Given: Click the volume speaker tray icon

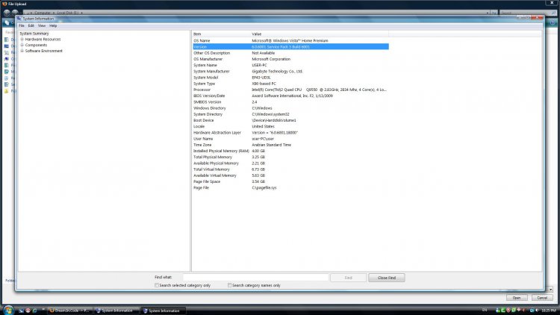Looking at the screenshot, I should click(537, 311).
